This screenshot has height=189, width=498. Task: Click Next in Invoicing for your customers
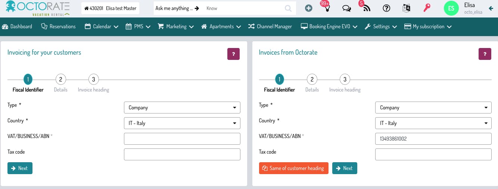tap(20, 168)
